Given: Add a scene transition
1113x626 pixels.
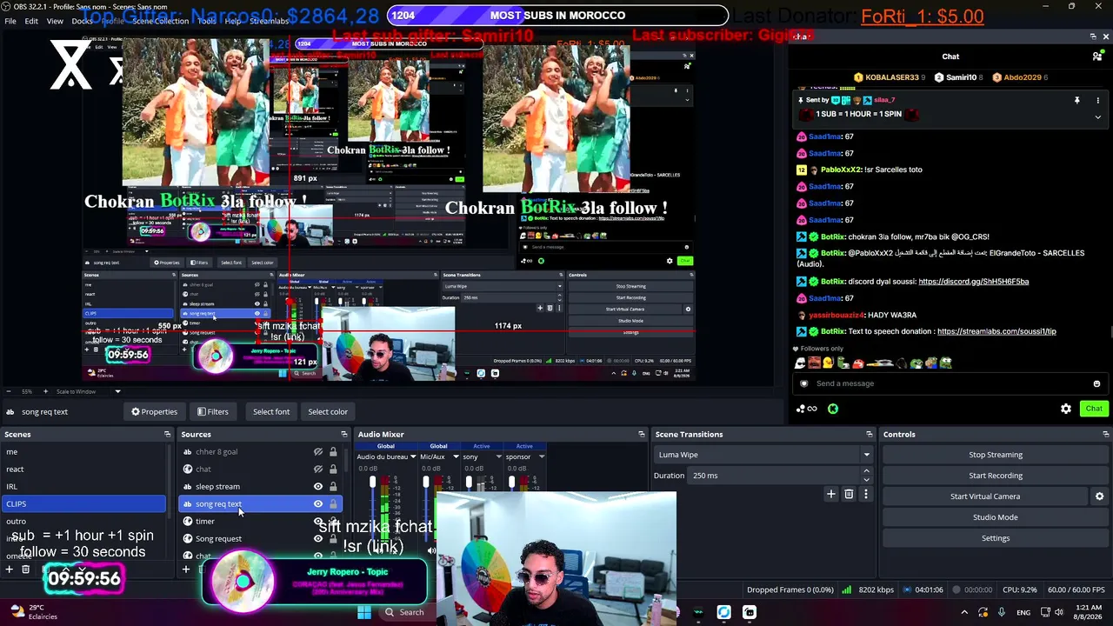Looking at the screenshot, I should pos(830,494).
